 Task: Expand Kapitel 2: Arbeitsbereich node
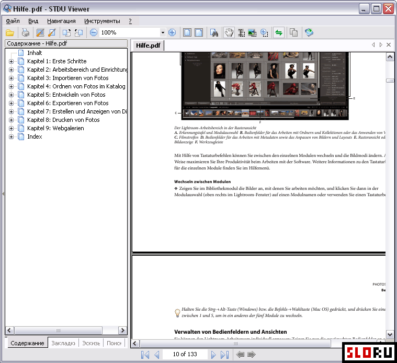(x=11, y=70)
